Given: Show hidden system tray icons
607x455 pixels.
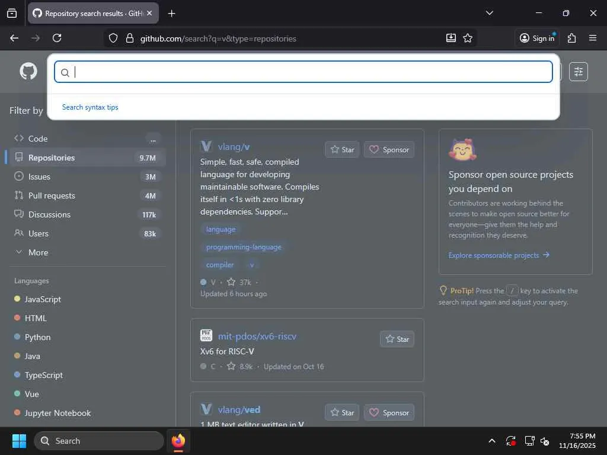Looking at the screenshot, I should pos(491,441).
